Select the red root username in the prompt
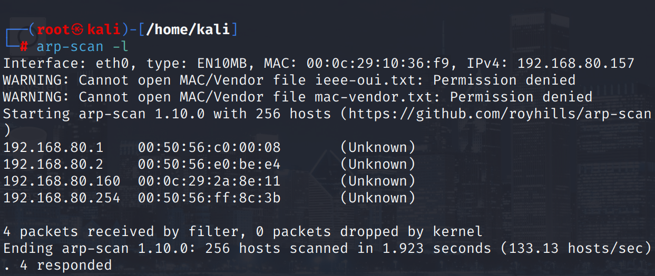The width and height of the screenshot is (655, 276). tap(53, 29)
